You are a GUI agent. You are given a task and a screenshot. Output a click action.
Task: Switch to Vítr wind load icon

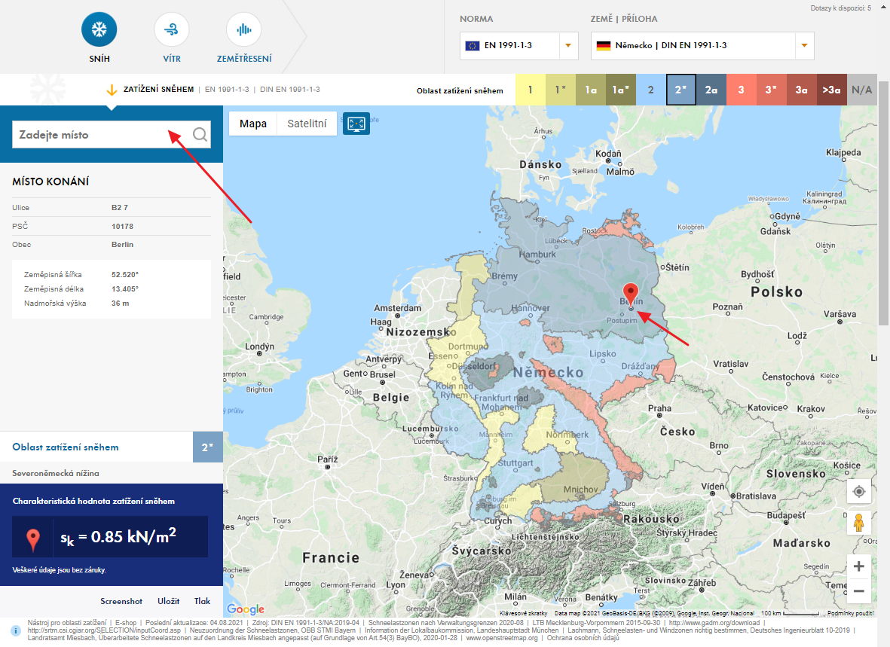[171, 29]
